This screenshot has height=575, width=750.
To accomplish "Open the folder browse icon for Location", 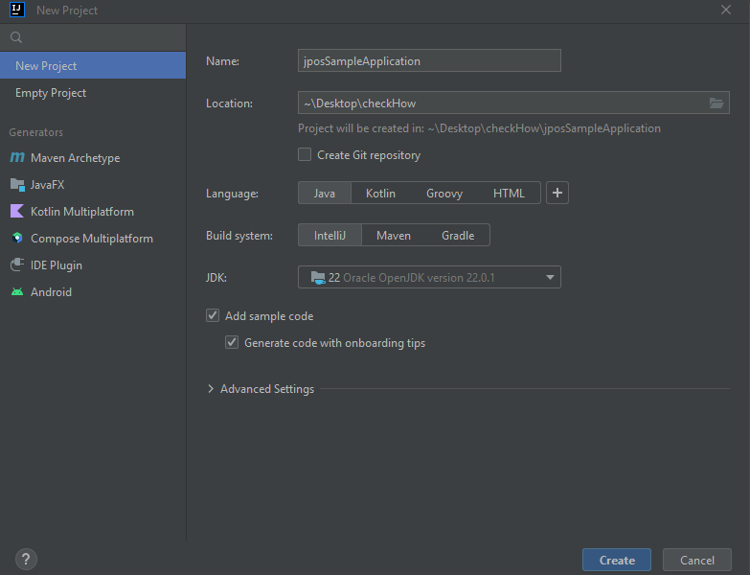I will pyautogui.click(x=716, y=103).
